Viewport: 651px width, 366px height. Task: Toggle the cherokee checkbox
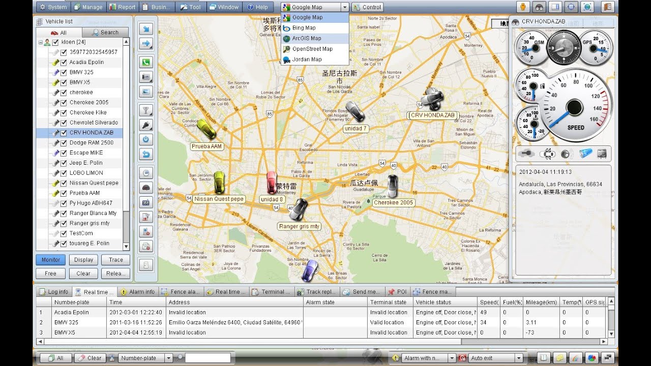pos(64,93)
